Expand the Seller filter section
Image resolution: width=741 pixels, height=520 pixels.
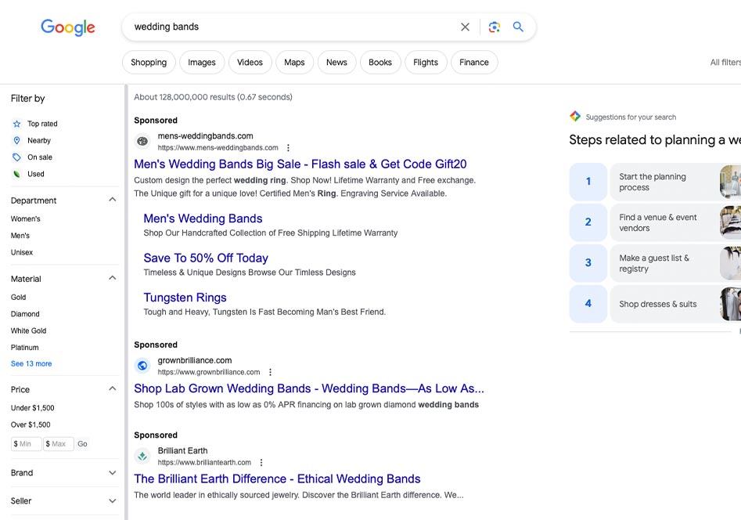click(112, 501)
